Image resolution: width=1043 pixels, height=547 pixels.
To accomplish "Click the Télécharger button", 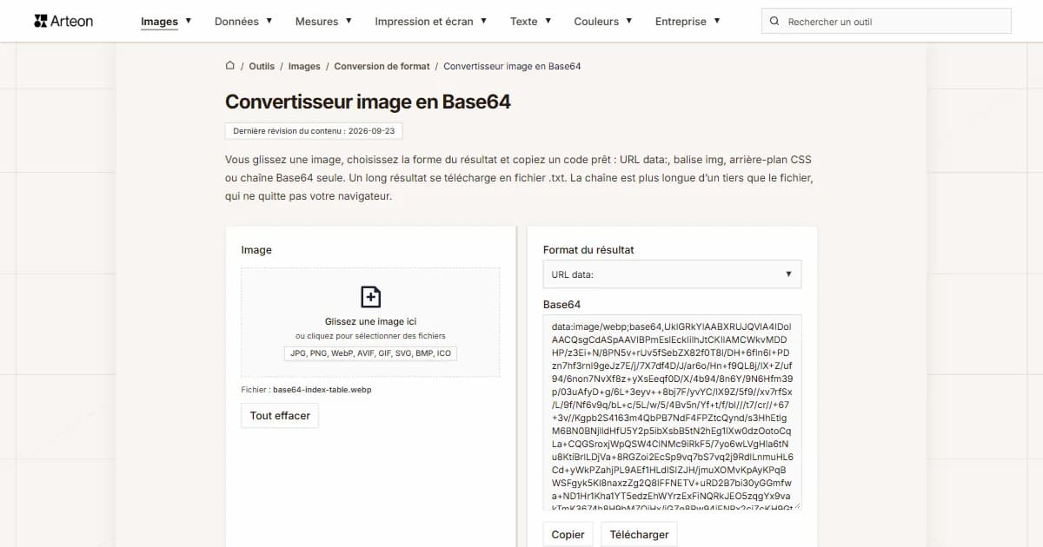I will 639,534.
